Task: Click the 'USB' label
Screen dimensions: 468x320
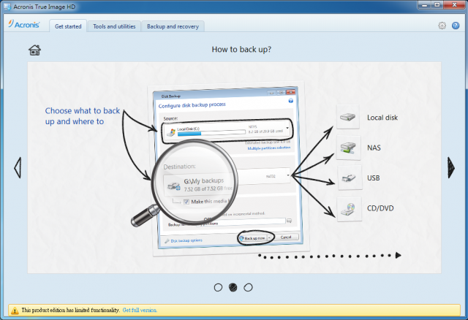Action: point(374,178)
